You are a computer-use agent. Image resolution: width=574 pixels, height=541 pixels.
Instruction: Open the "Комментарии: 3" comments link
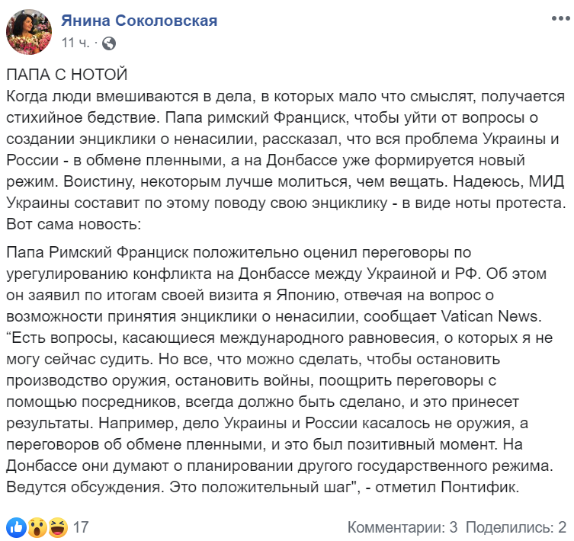click(402, 526)
